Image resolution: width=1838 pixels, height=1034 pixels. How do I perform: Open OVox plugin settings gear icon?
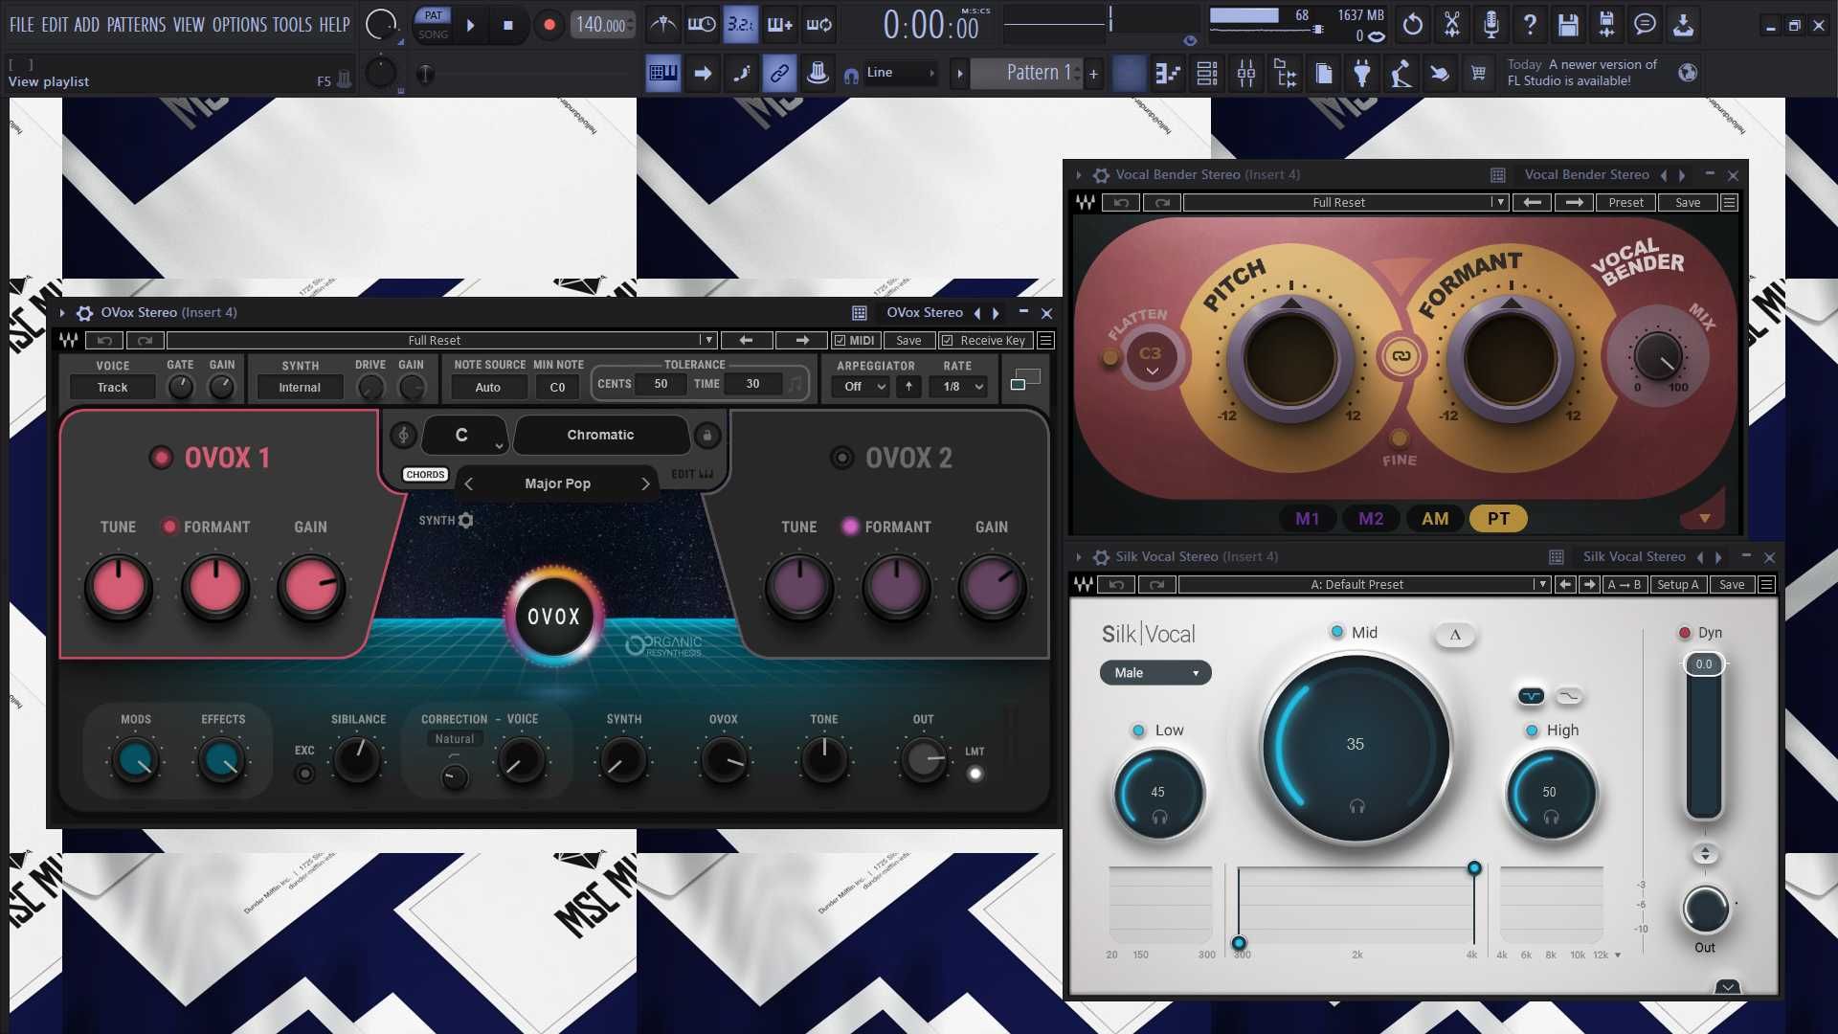pos(84,313)
